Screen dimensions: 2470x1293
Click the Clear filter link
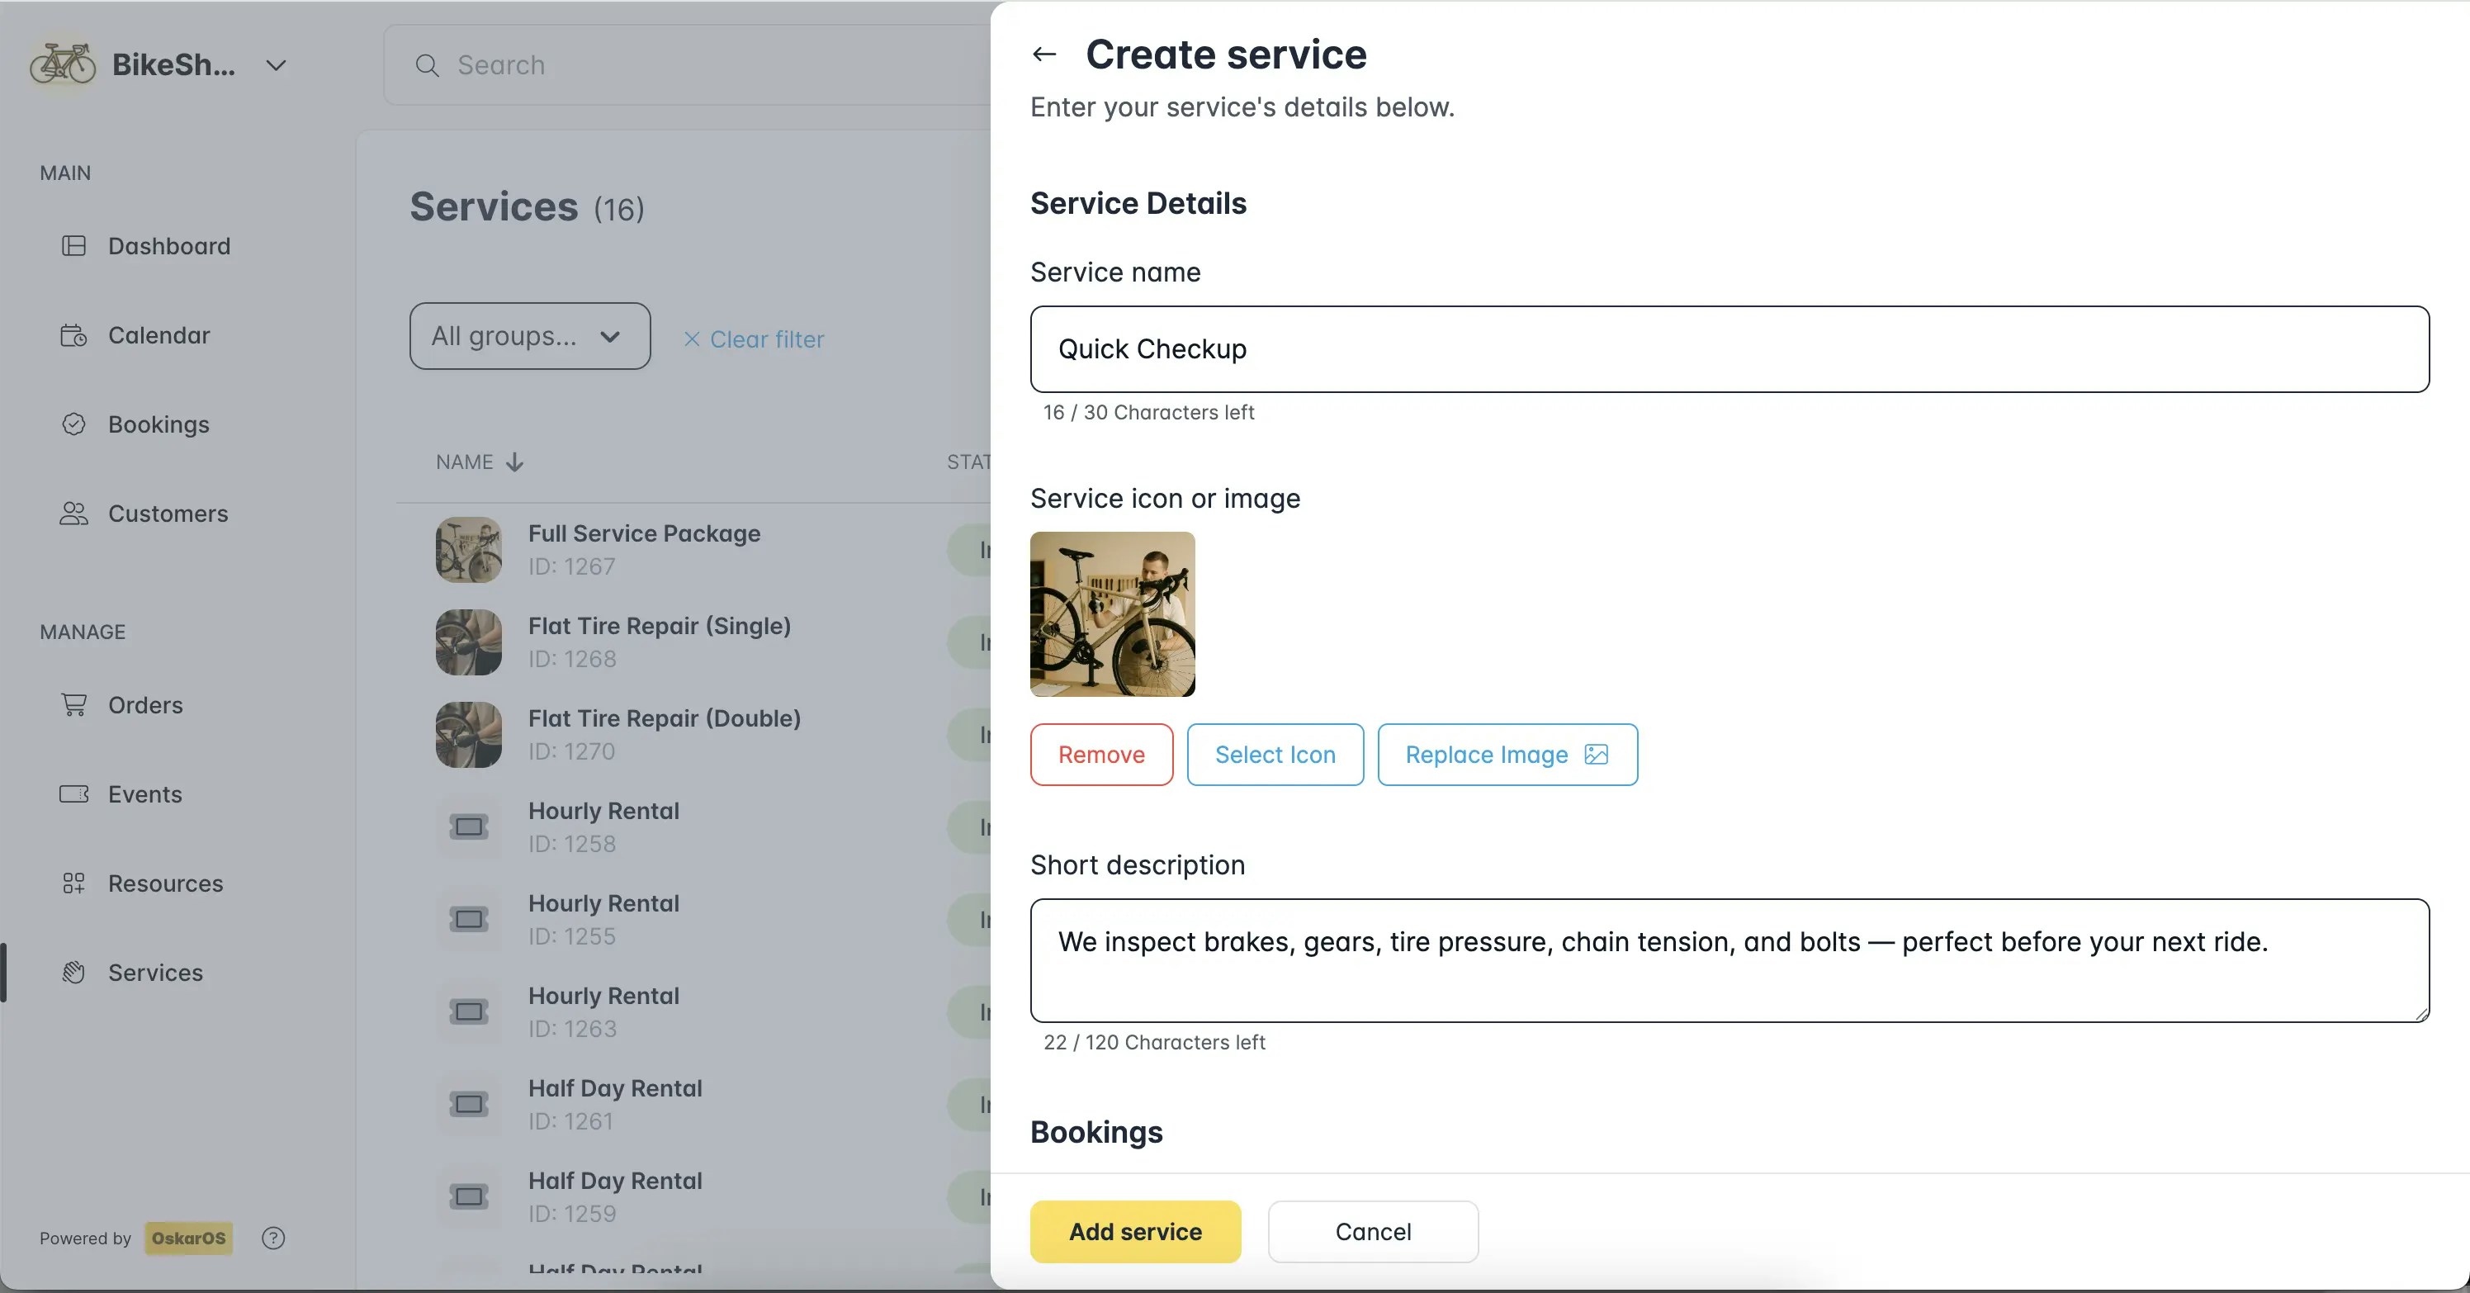(x=754, y=339)
